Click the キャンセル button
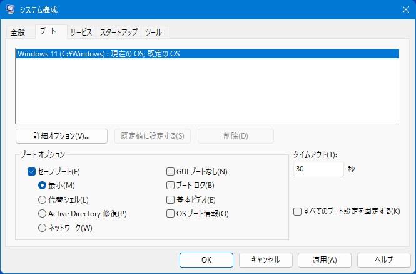416x274 pixels. pyautogui.click(x=266, y=260)
